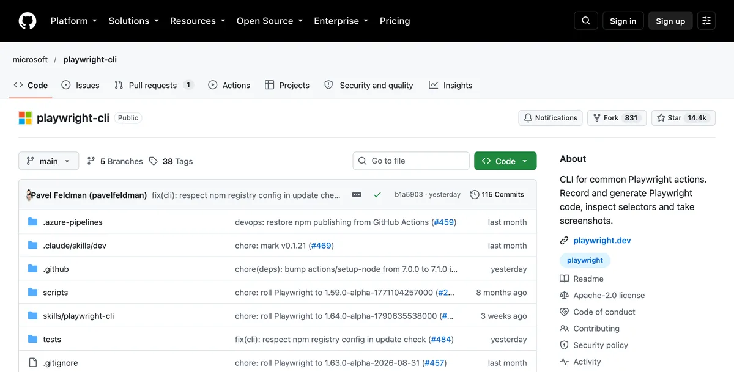Expand the Solutions menu
Image resolution: width=734 pixels, height=372 pixels.
134,21
